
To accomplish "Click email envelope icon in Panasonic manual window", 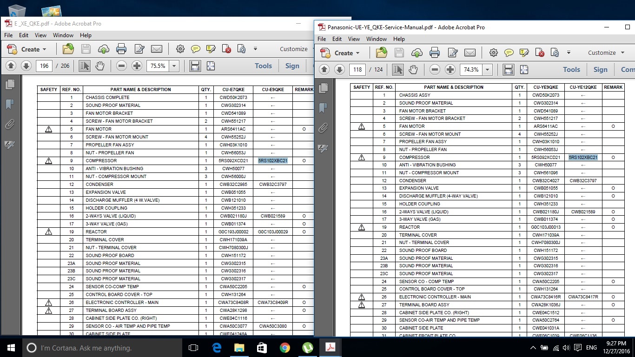I will [470, 53].
